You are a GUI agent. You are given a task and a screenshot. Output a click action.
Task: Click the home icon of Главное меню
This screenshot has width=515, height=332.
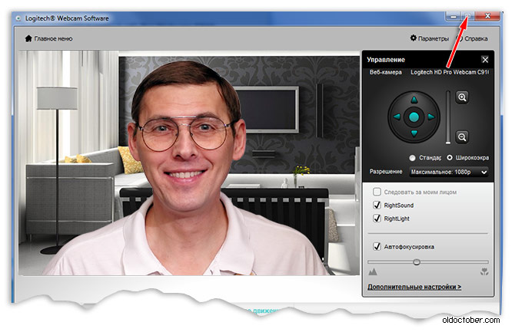pos(28,38)
